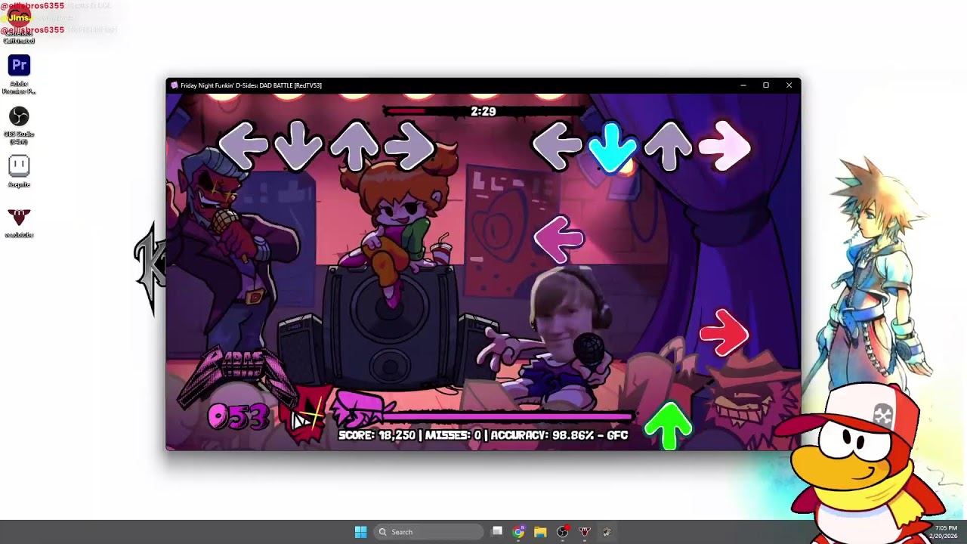Click the Friday Night Funkin' window title icon
This screenshot has height=544, width=967.
pos(175,85)
